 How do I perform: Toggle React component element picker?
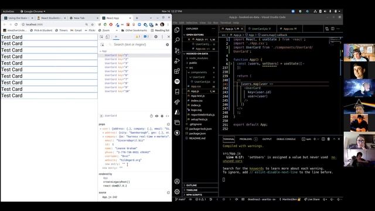point(103,45)
